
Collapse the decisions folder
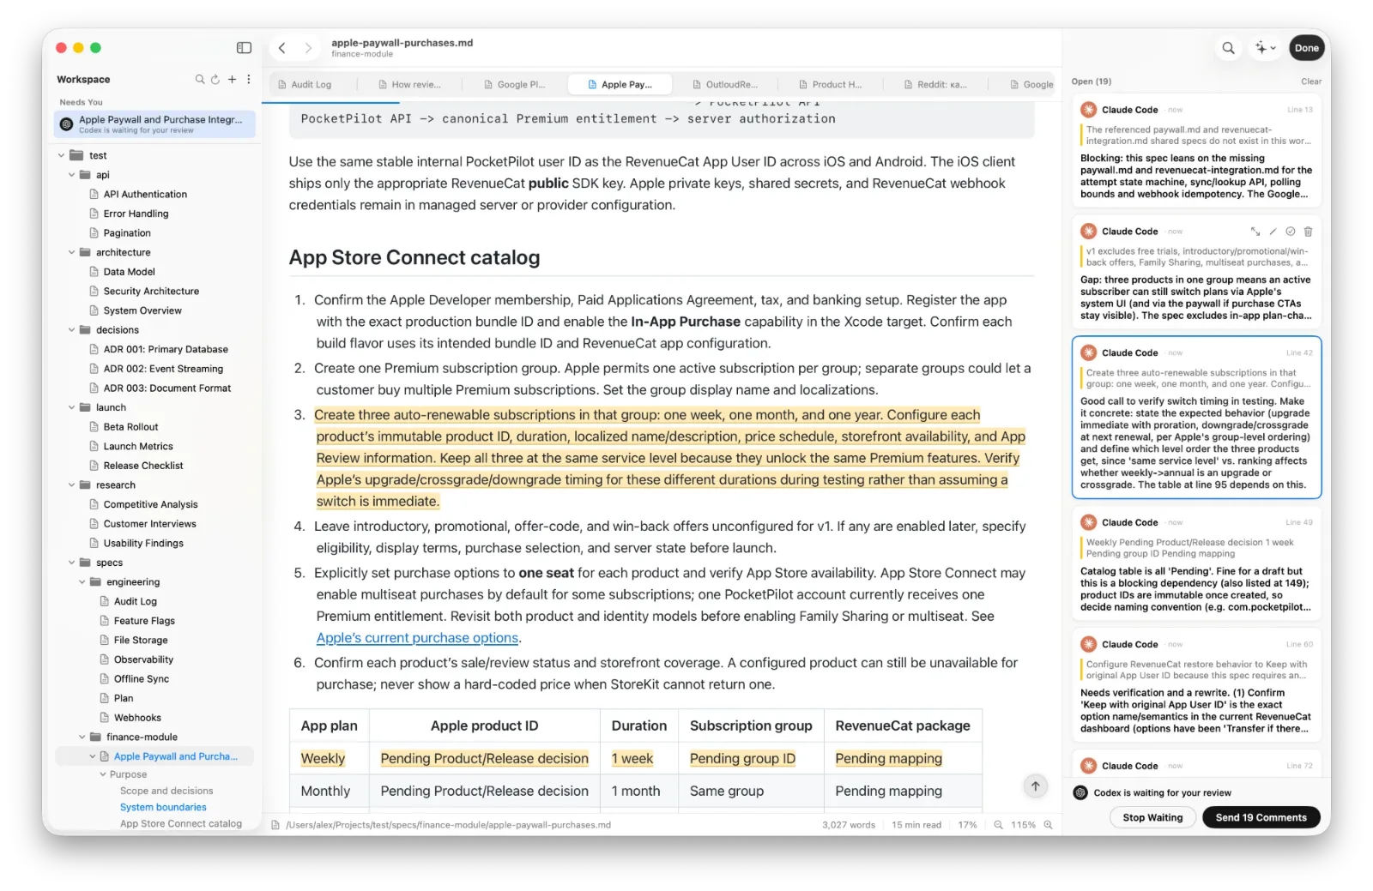point(72,330)
